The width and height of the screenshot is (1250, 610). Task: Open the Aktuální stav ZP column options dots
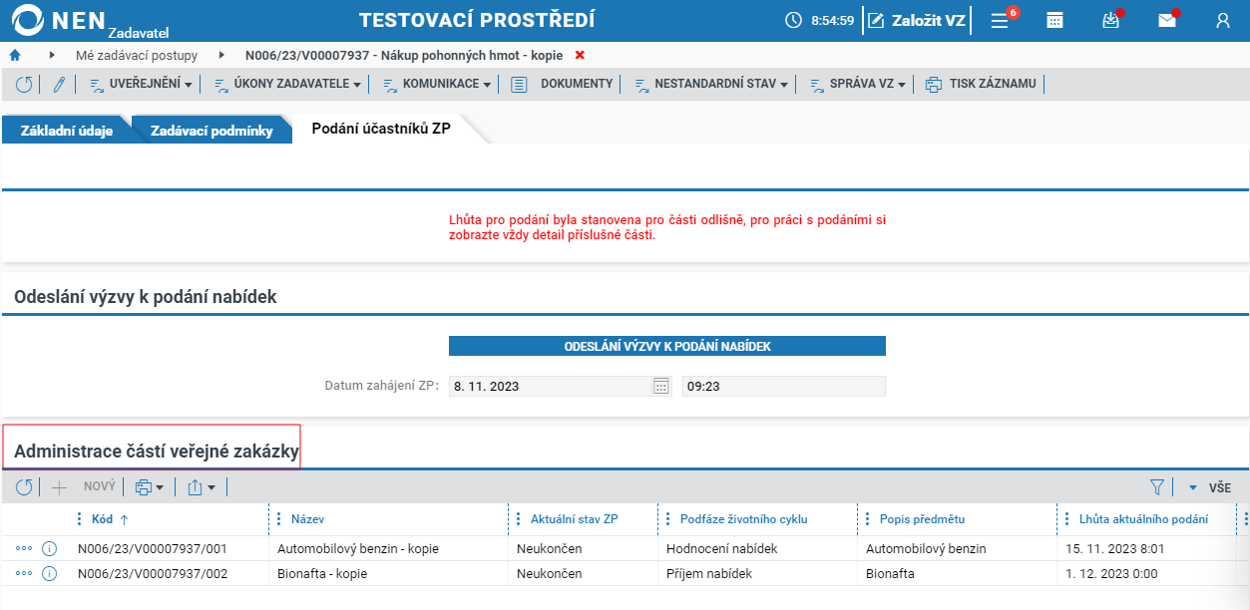pyautogui.click(x=518, y=519)
